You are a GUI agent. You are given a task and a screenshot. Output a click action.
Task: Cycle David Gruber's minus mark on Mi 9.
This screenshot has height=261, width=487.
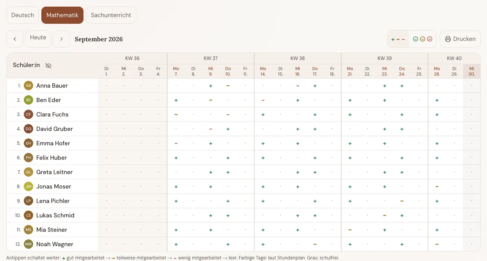click(x=211, y=129)
